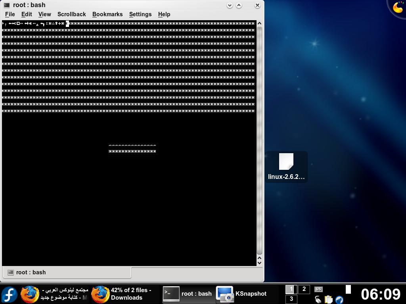
Task: Open the us keyboard layout indicator
Action: (x=318, y=289)
